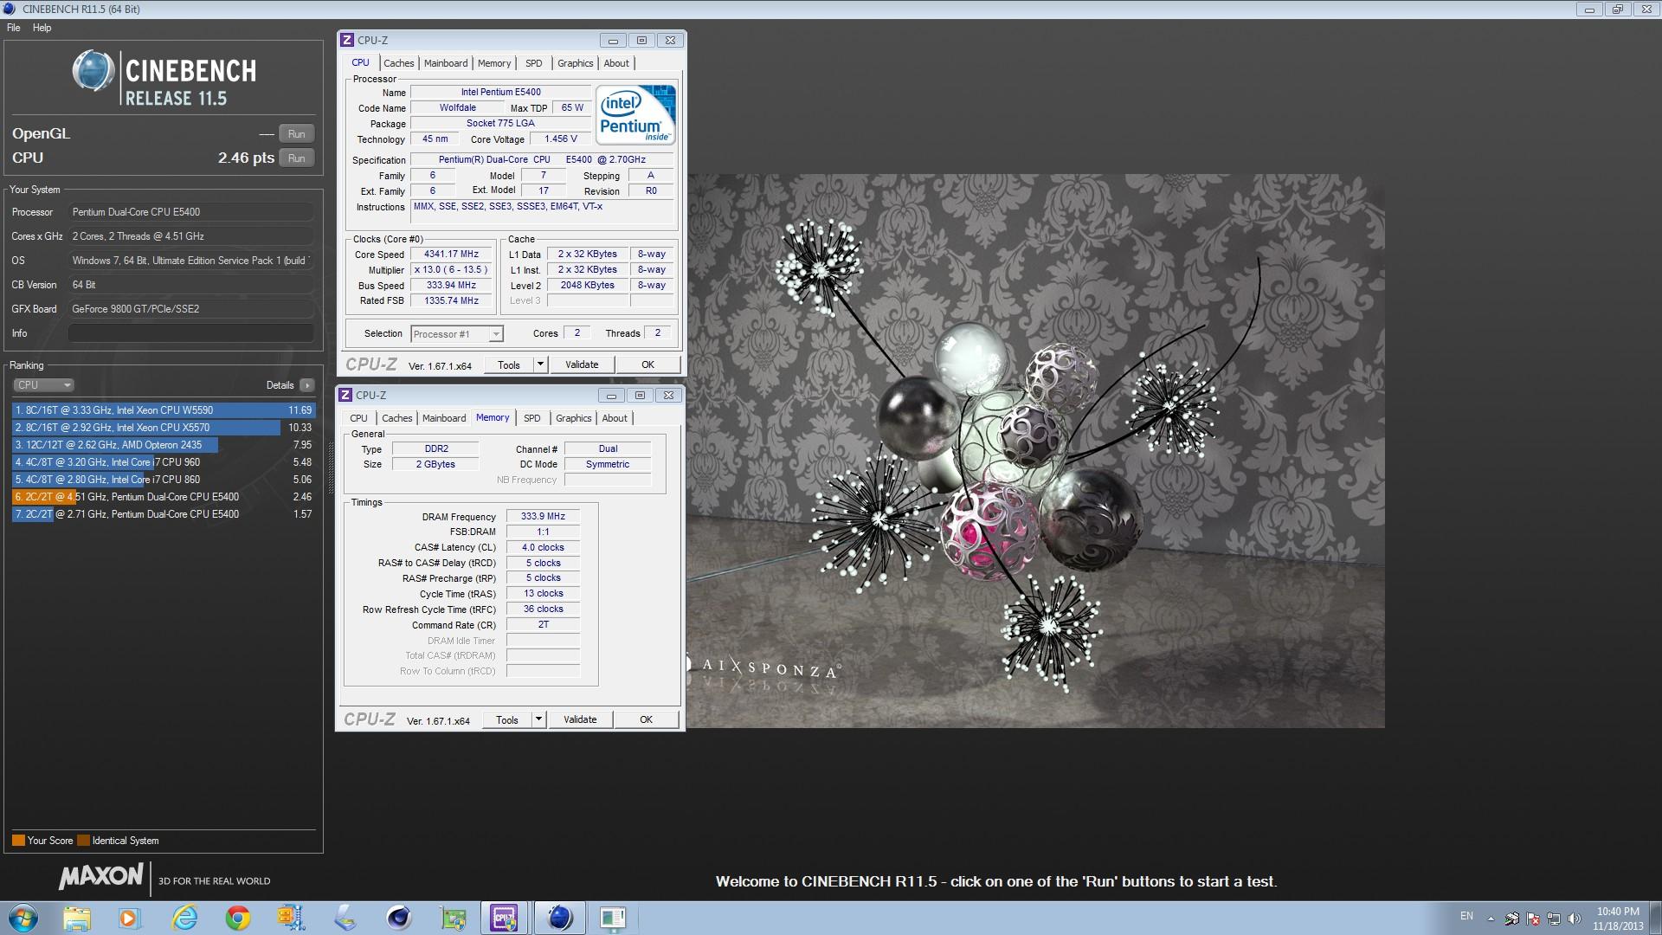This screenshot has width=1662, height=935.
Task: Open the Tools dropdown arrow in Memory CPU-Z window
Action: (538, 719)
